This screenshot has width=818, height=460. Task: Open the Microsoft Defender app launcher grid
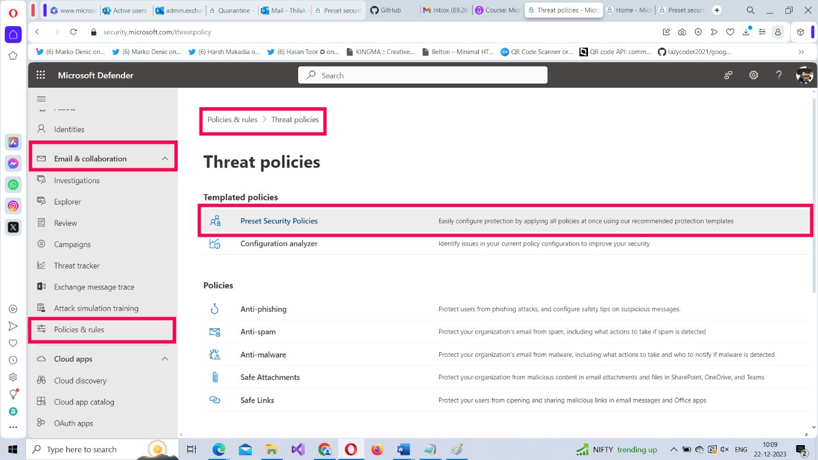(x=41, y=75)
